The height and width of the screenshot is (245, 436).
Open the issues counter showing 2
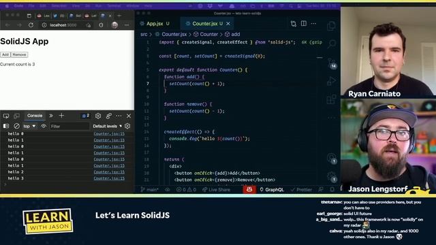(x=86, y=116)
